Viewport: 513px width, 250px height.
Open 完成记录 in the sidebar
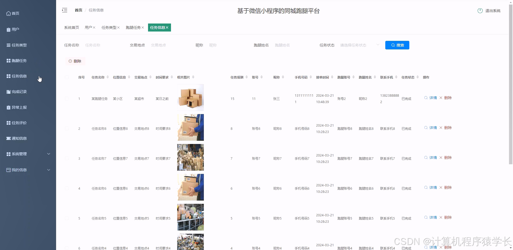(x=19, y=92)
